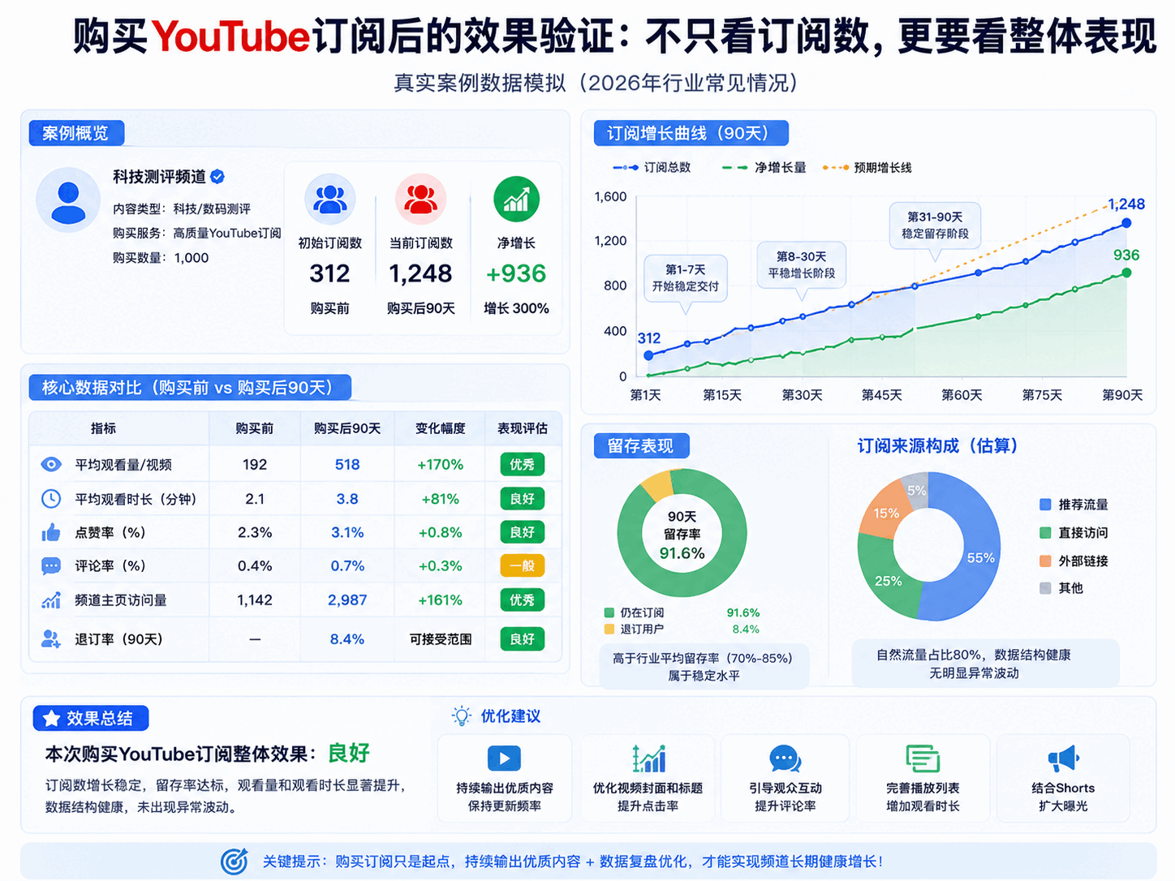Click the channel avatar profile icon
This screenshot has height=881, width=1175.
pyautogui.click(x=68, y=200)
